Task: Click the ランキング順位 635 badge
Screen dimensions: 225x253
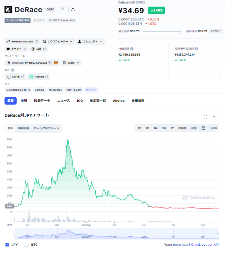Action: [17, 20]
